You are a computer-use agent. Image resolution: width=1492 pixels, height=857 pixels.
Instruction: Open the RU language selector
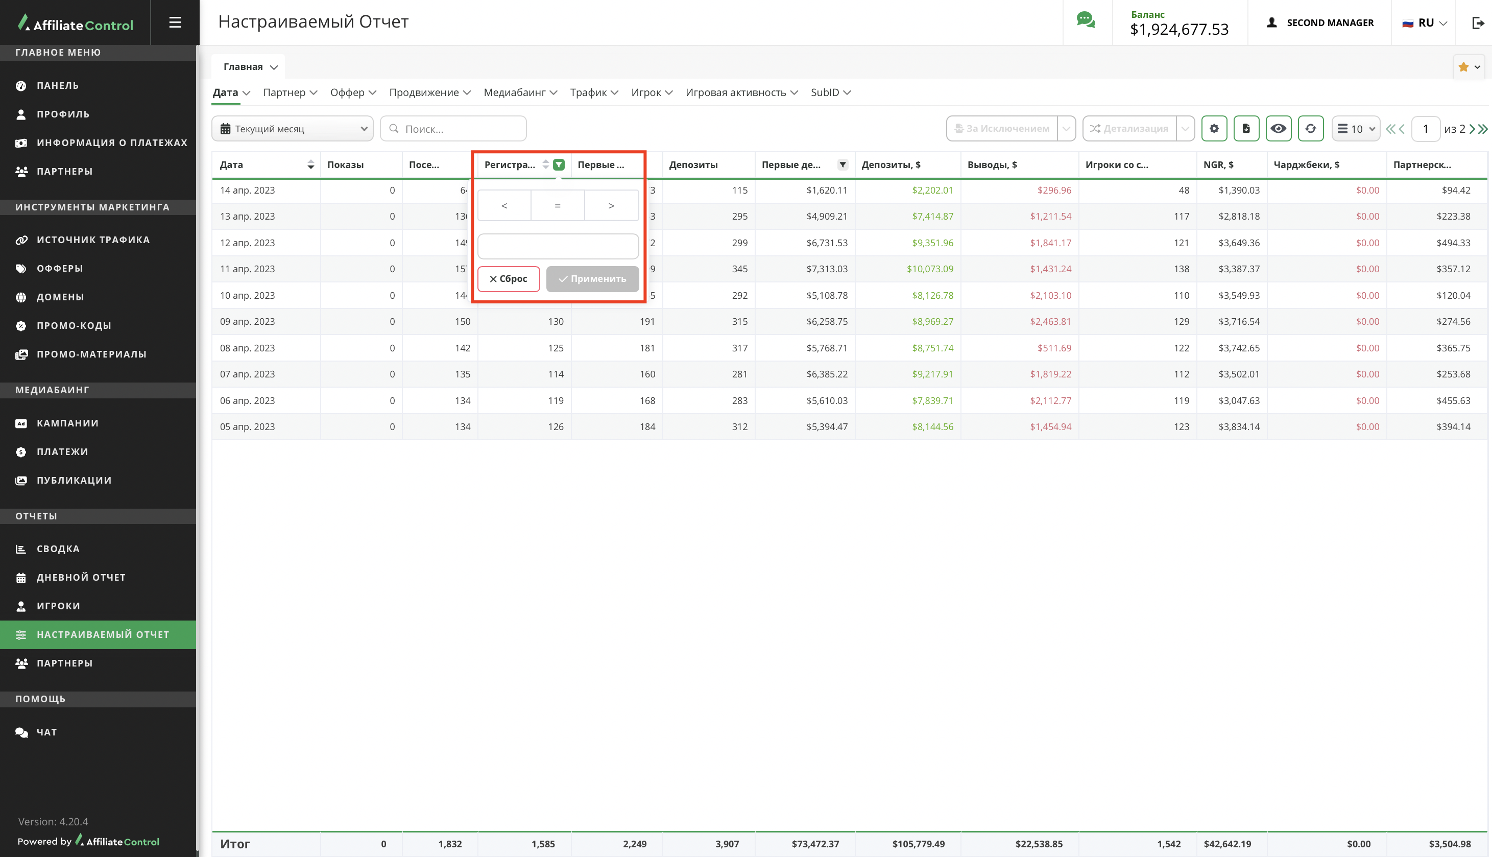coord(1424,22)
